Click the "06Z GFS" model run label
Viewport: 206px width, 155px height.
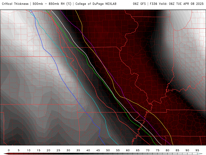click(139, 4)
